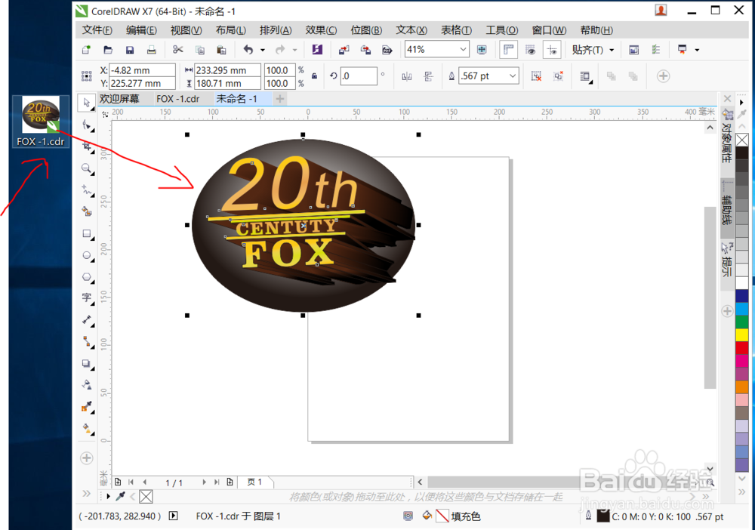Click the Paste clipboard icon
Image resolution: width=755 pixels, height=530 pixels.
(221, 50)
